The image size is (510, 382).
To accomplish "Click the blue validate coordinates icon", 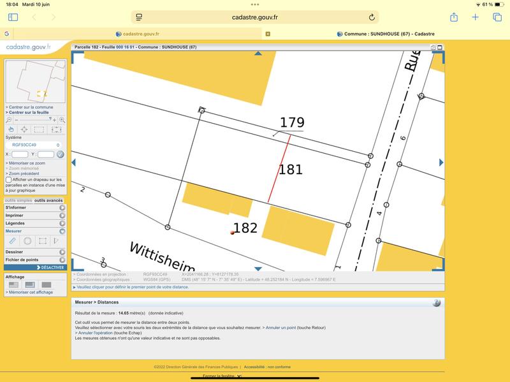I will [x=60, y=154].
